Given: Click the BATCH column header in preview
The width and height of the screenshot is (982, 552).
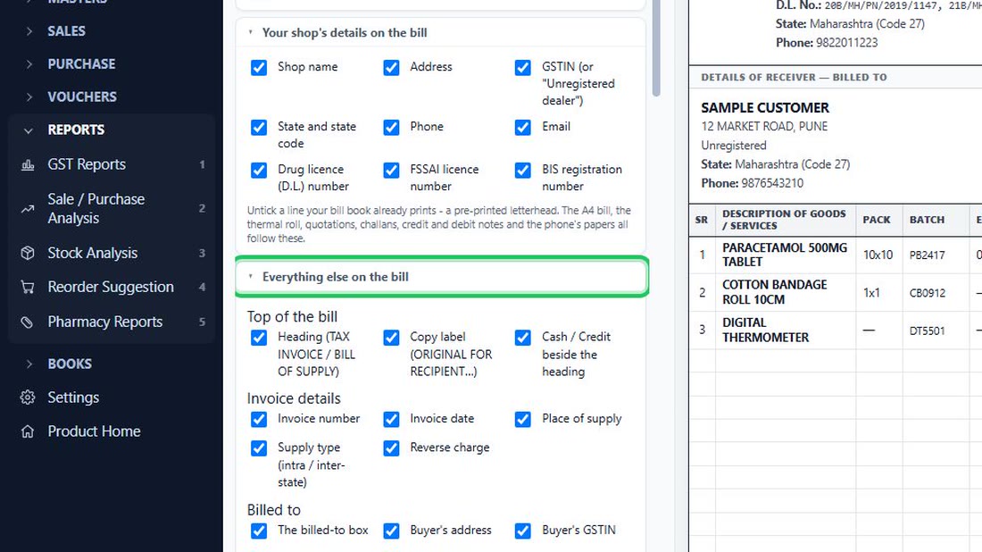Looking at the screenshot, I should (927, 220).
